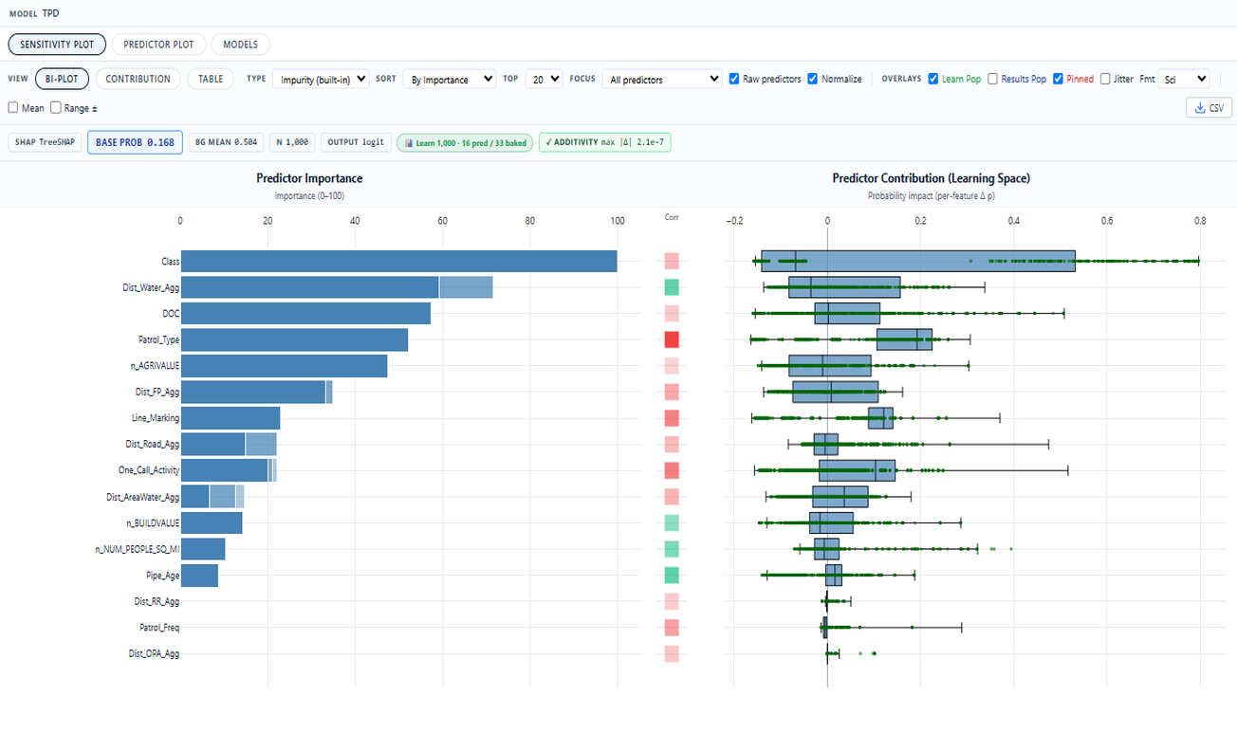
Task: Click the BG MEAN 0.504 badge
Action: pos(226,142)
